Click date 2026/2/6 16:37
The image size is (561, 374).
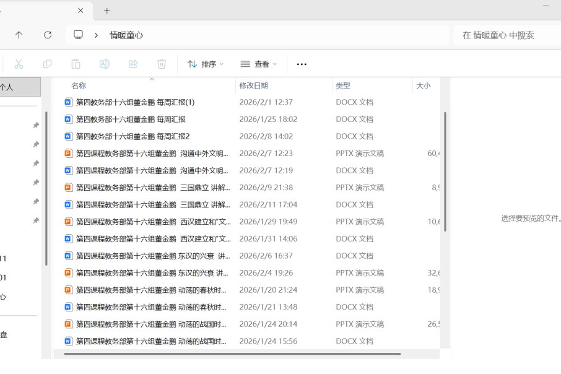tap(266, 256)
